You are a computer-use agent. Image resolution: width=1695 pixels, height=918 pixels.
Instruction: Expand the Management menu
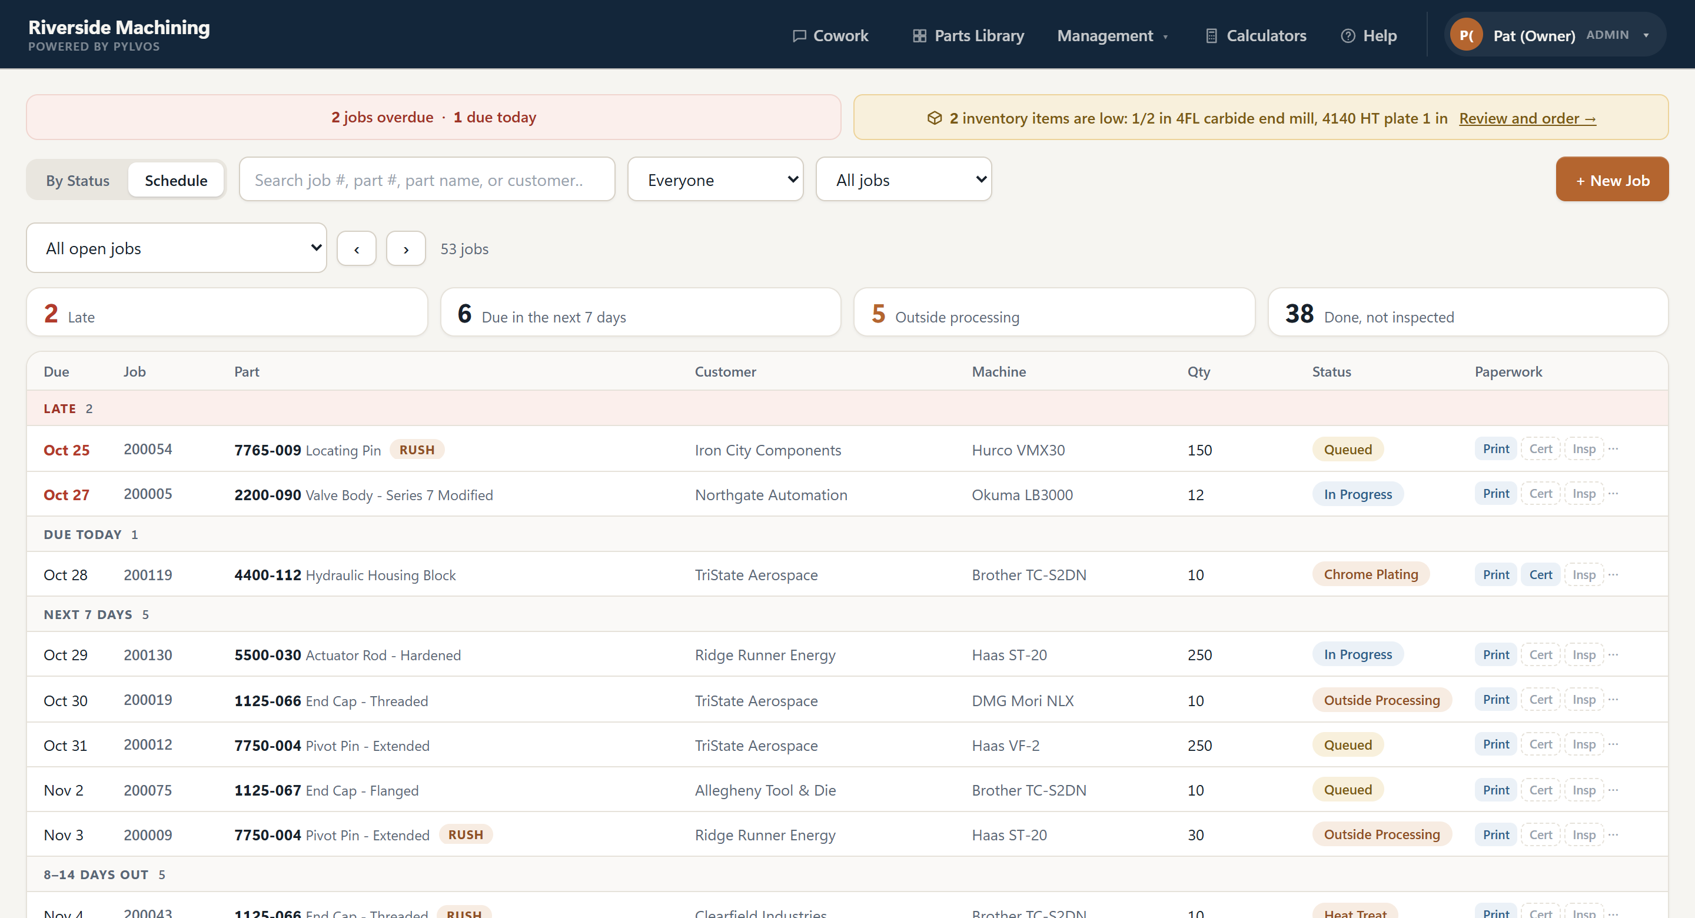coord(1112,35)
